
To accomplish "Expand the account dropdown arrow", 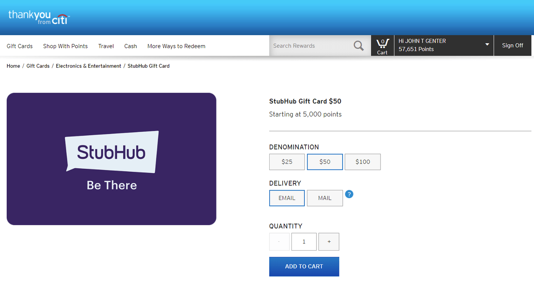I will (x=487, y=45).
